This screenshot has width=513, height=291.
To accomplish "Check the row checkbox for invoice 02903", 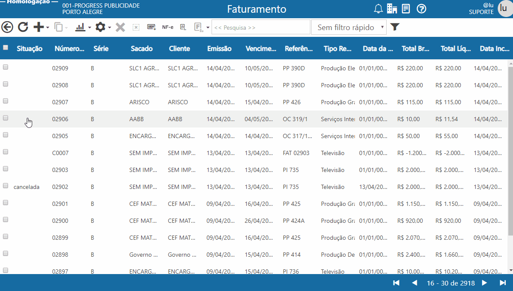I will tap(6, 169).
